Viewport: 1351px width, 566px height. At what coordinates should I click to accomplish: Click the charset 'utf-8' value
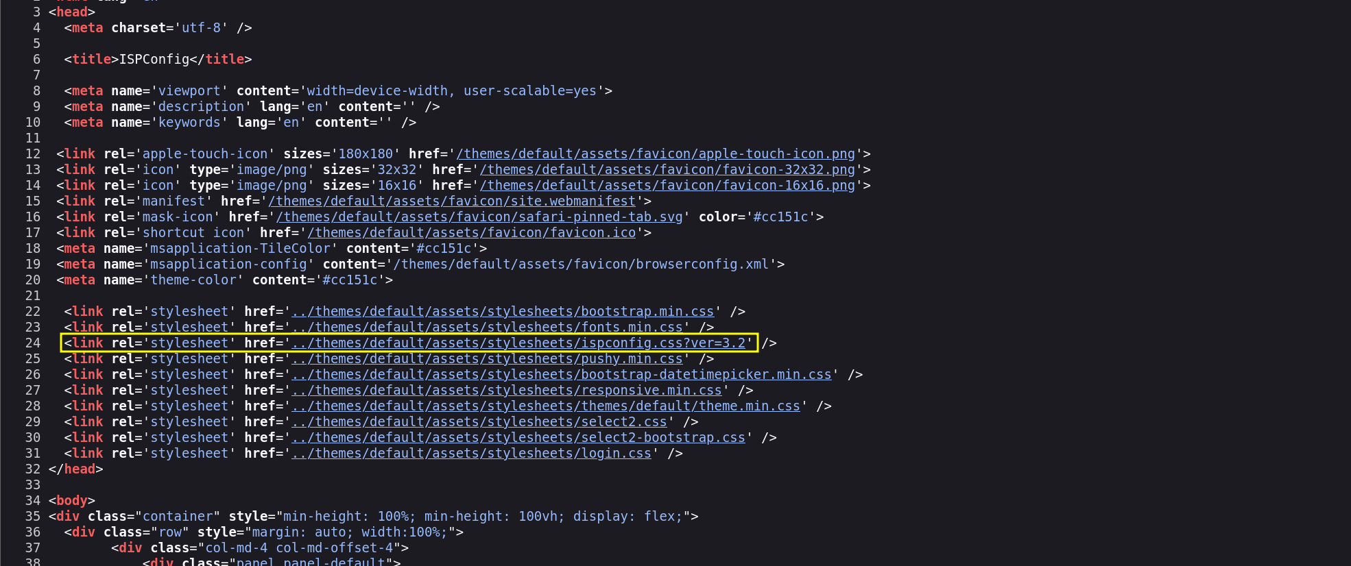click(x=202, y=28)
